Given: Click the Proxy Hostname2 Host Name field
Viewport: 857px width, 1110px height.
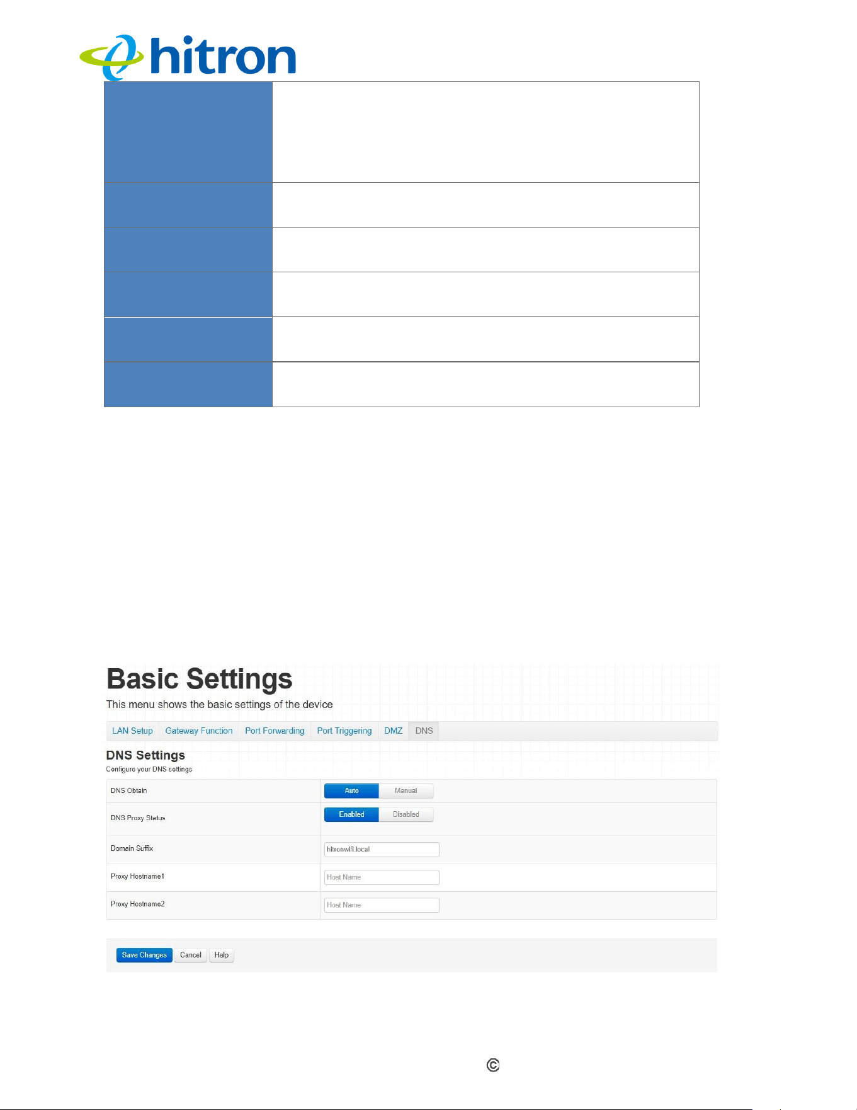Looking at the screenshot, I should pos(382,905).
